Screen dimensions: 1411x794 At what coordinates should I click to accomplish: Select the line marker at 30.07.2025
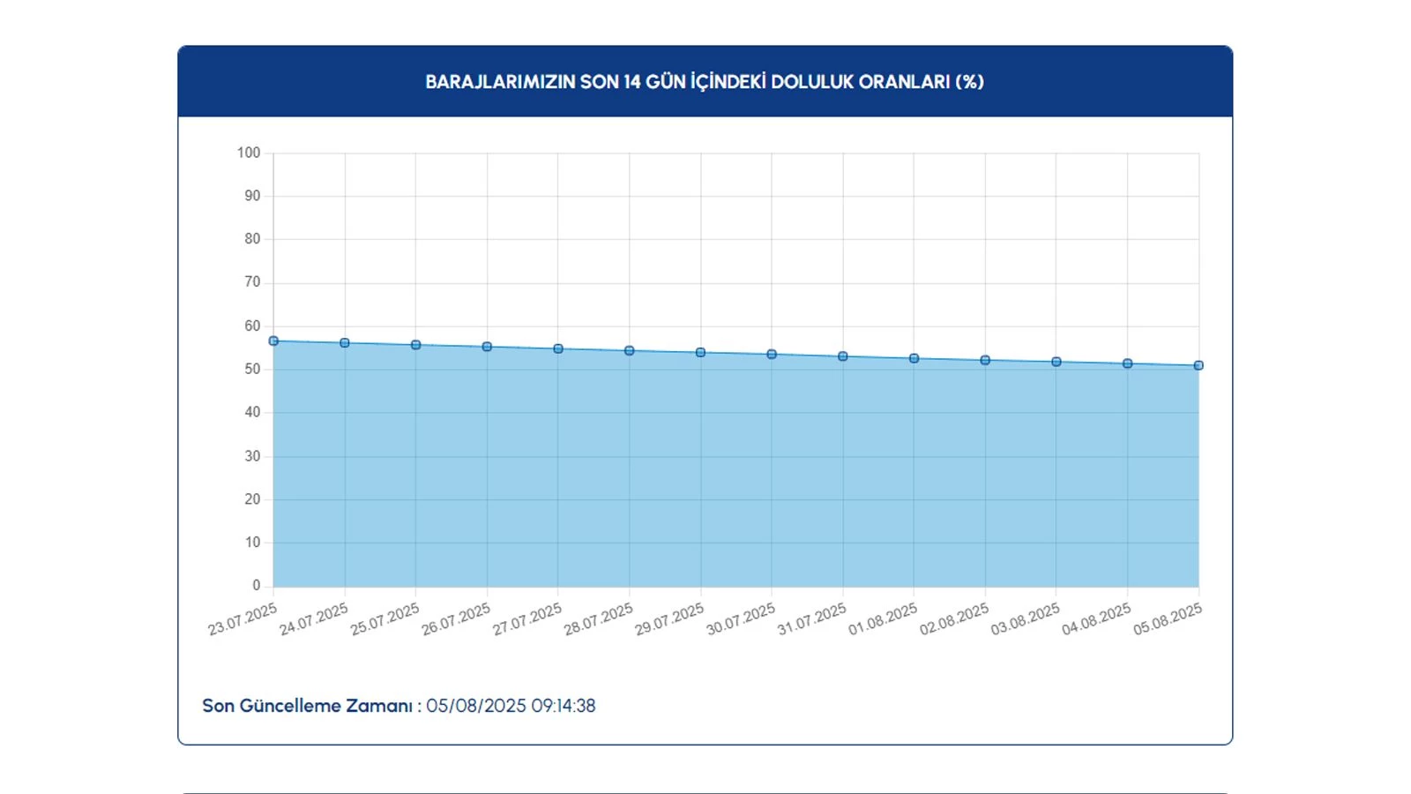[772, 355]
